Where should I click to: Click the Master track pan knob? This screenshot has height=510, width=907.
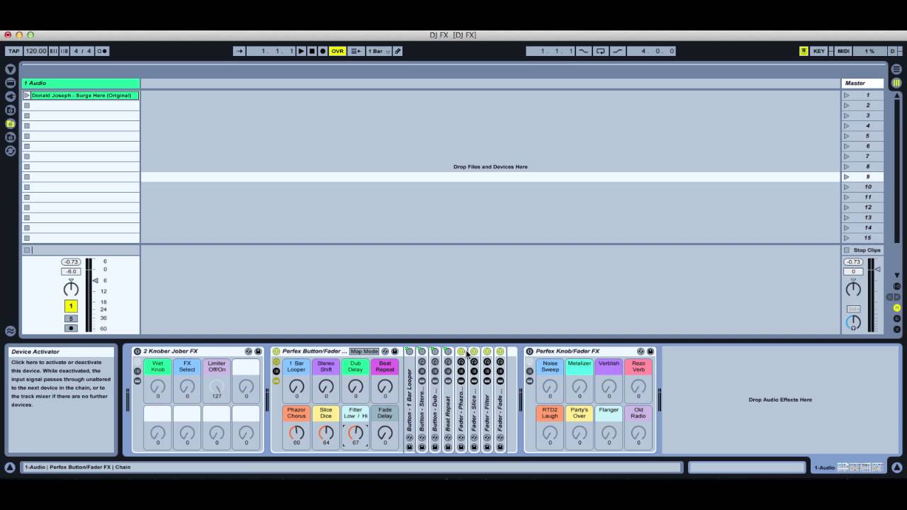click(x=853, y=288)
